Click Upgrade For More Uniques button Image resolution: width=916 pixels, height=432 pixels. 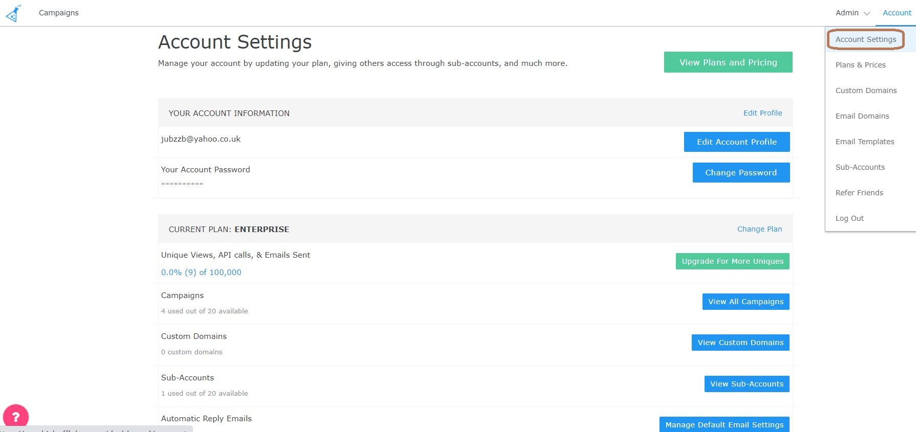coord(732,261)
